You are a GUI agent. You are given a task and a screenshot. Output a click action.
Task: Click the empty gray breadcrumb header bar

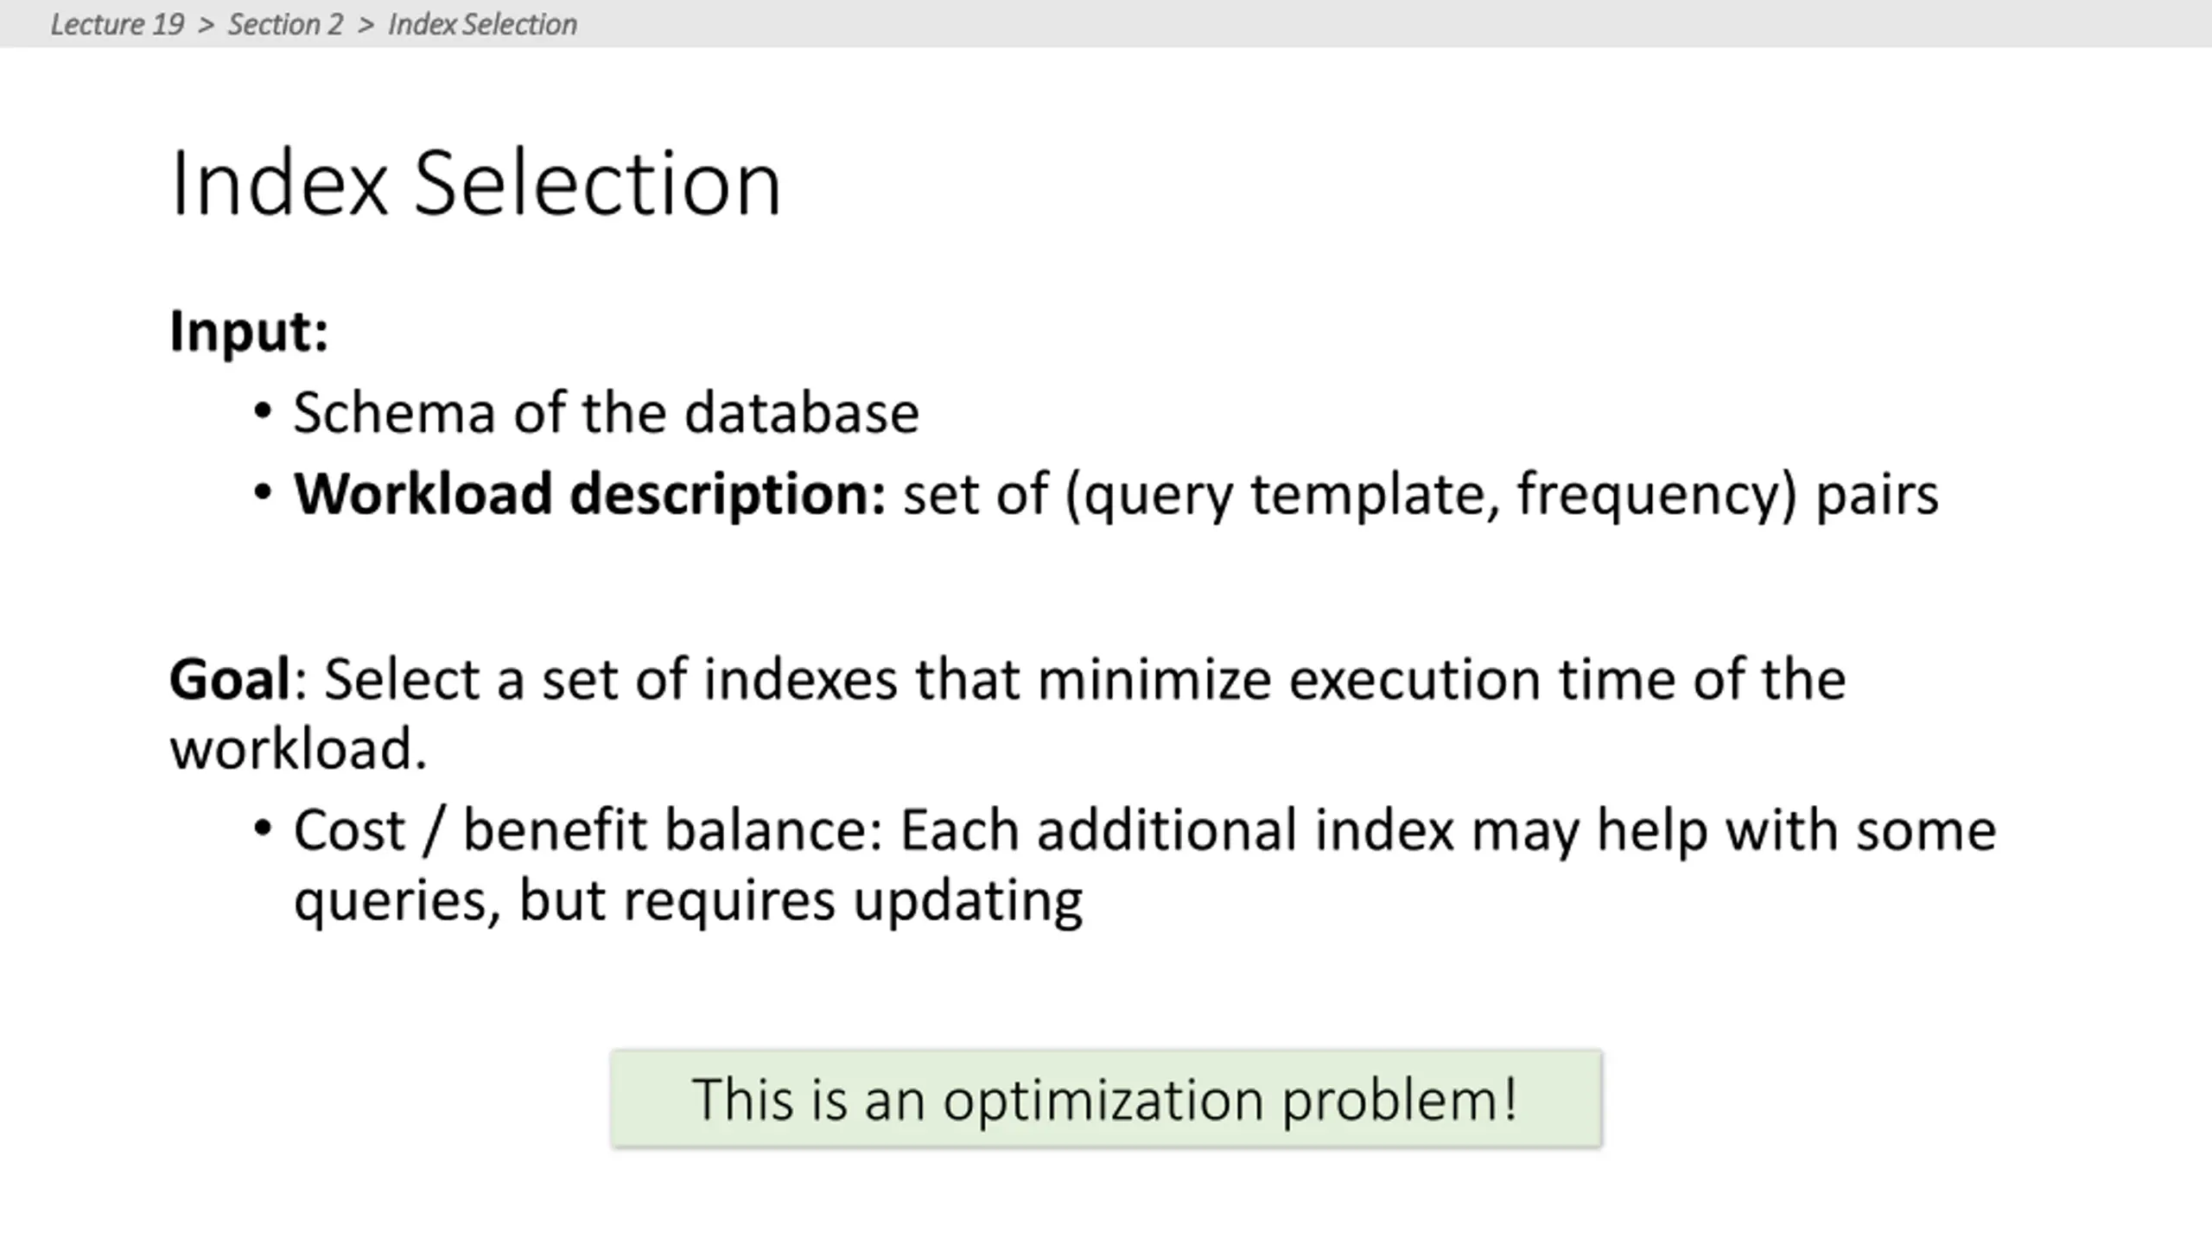(1382, 23)
